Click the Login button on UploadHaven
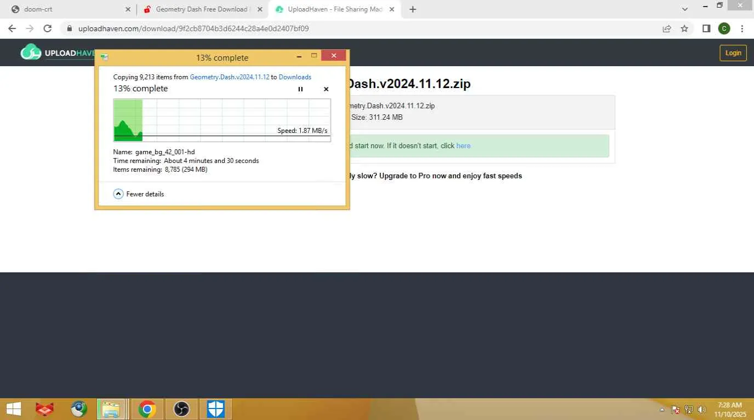The height and width of the screenshot is (420, 754). (x=733, y=53)
